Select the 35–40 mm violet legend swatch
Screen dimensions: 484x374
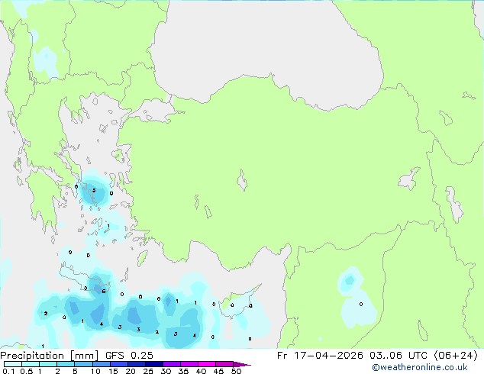click(x=189, y=364)
